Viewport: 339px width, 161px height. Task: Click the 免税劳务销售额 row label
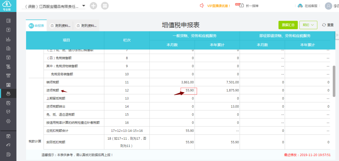[x=62, y=74]
